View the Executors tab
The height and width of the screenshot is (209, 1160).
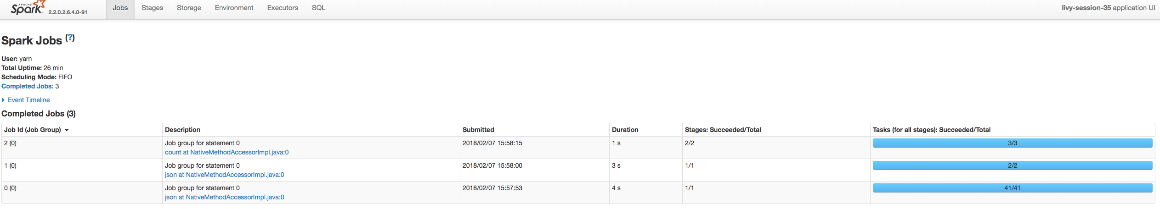(283, 8)
